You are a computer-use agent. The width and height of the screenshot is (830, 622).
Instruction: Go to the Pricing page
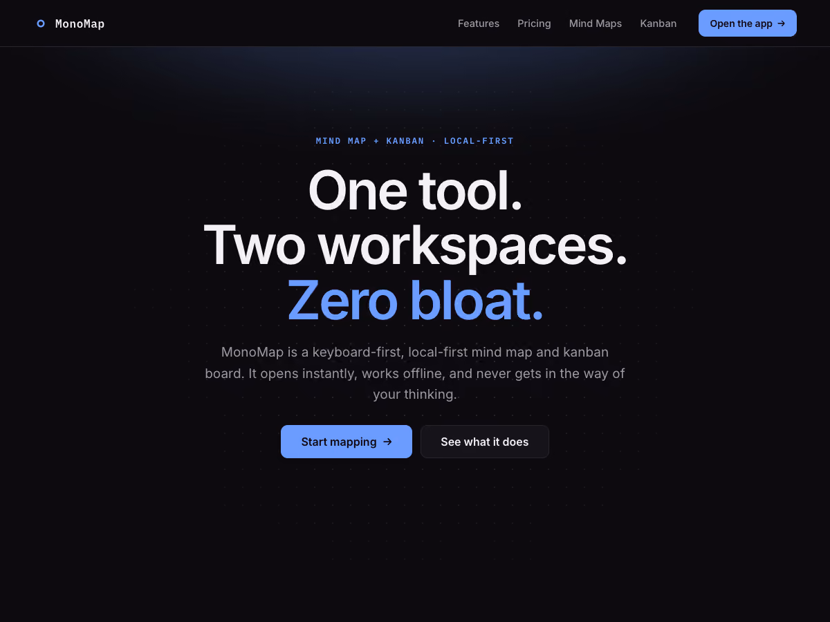534,23
